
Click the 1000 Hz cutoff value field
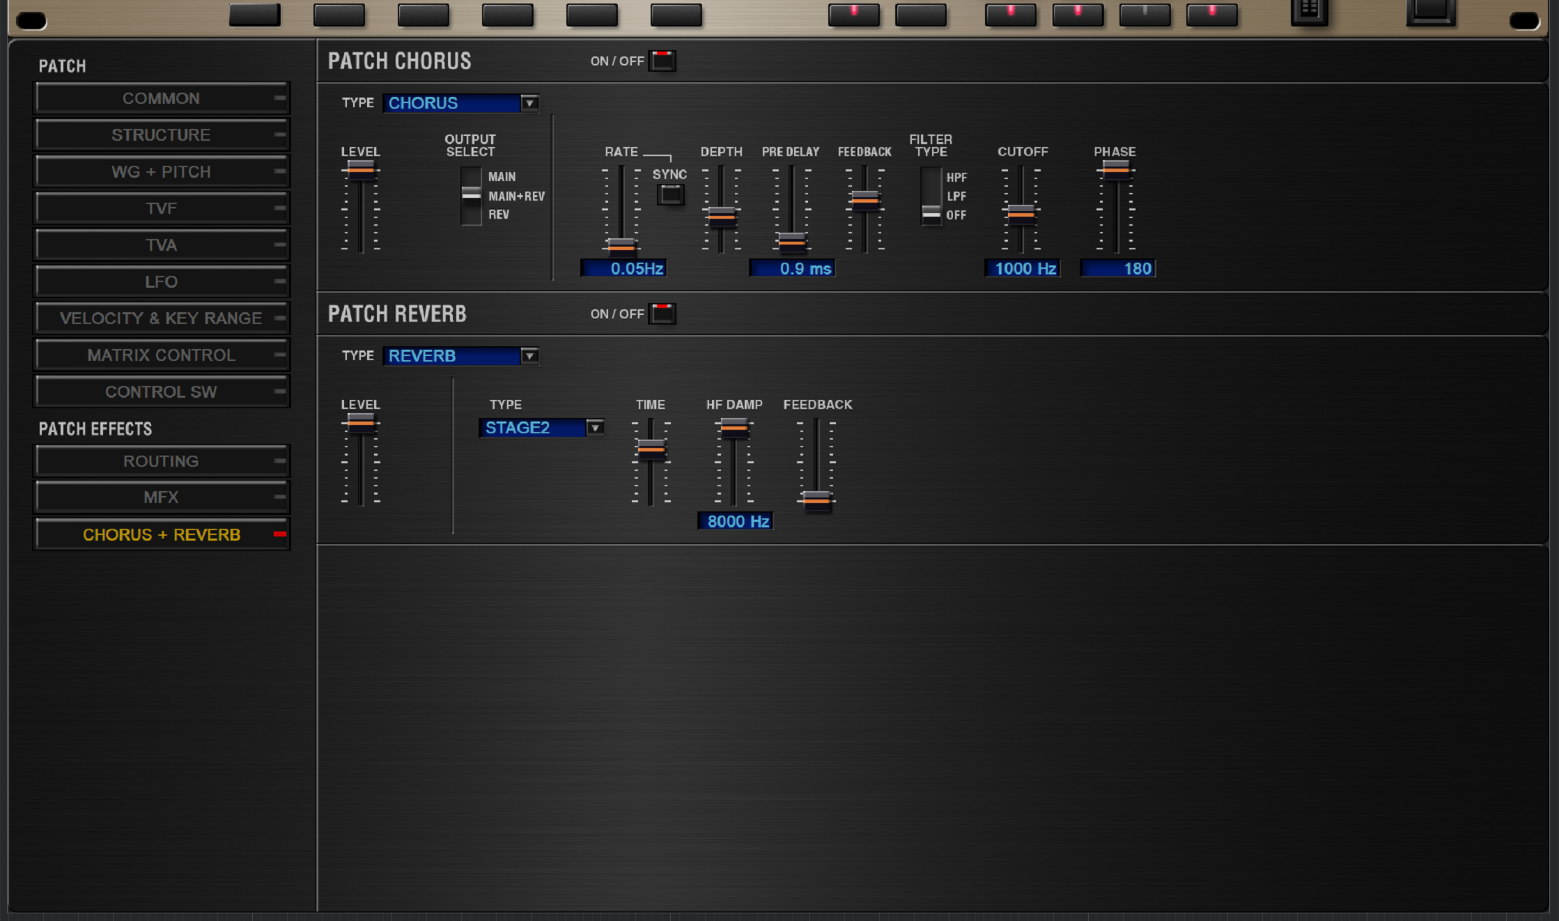tap(1023, 269)
